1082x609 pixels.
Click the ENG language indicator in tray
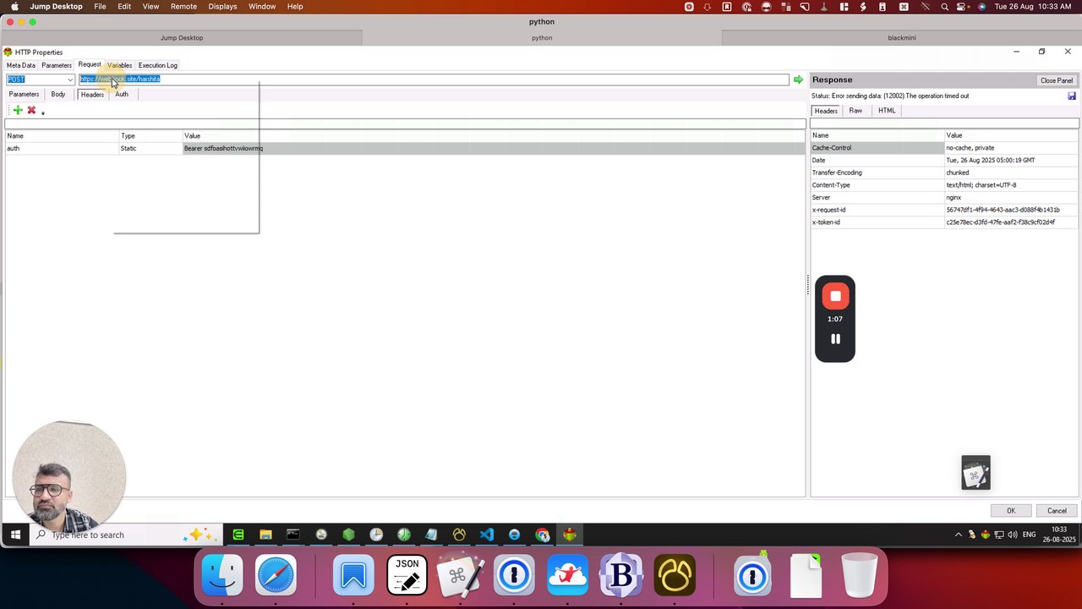(x=1029, y=535)
